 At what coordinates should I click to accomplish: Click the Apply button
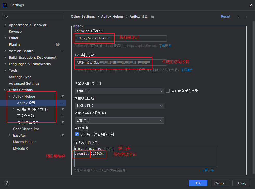tap(242, 183)
